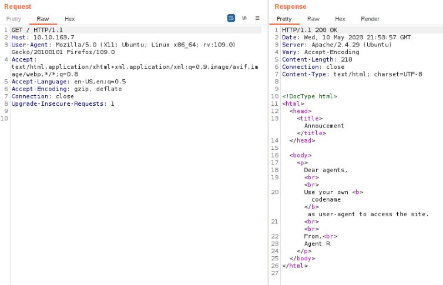Image resolution: width=443 pixels, height=285 pixels.
Task: Click the Response panel heading
Action: click(x=290, y=6)
